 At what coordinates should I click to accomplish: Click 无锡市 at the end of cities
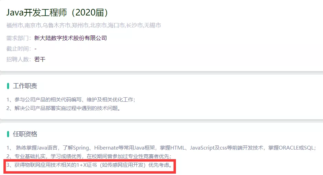click(153, 25)
